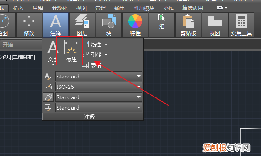Open the table style Standard dropdown
261x156 pixels.
coord(99,107)
